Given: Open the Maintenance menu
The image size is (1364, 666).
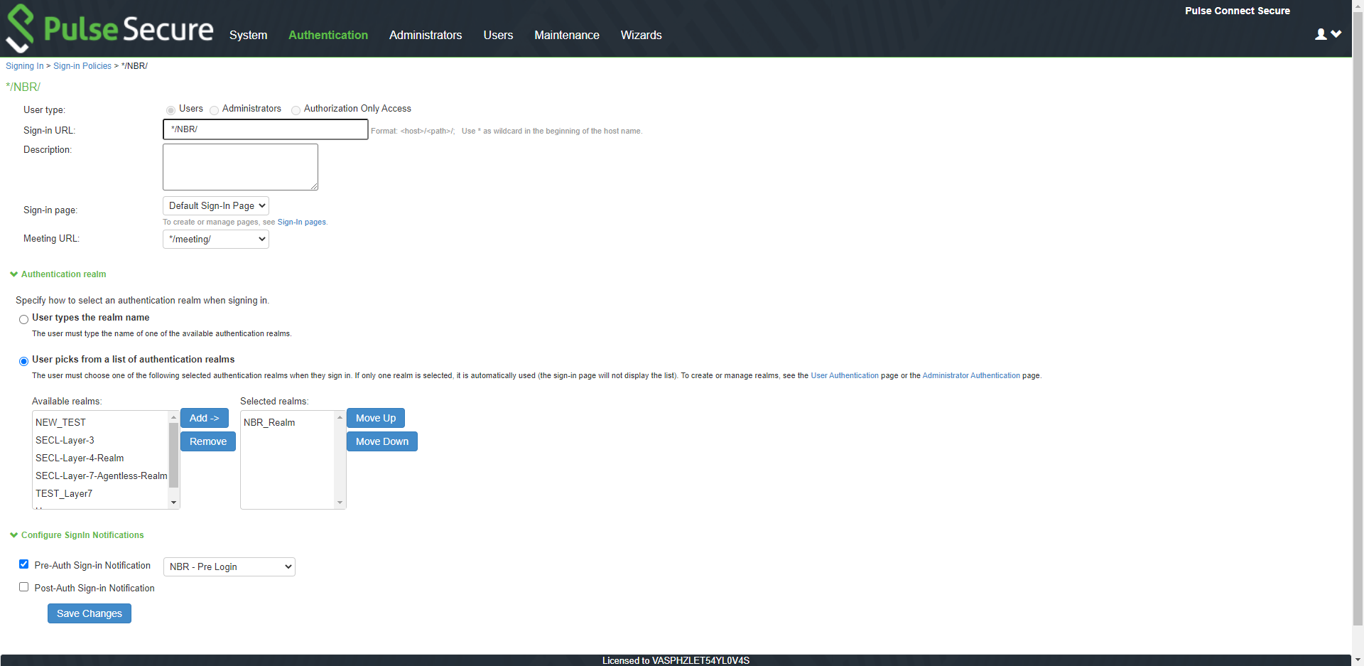Looking at the screenshot, I should (x=566, y=35).
